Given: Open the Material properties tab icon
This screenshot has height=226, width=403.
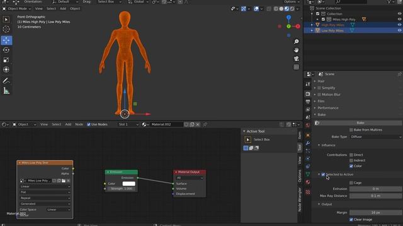Looking at the screenshot, I should [308, 182].
